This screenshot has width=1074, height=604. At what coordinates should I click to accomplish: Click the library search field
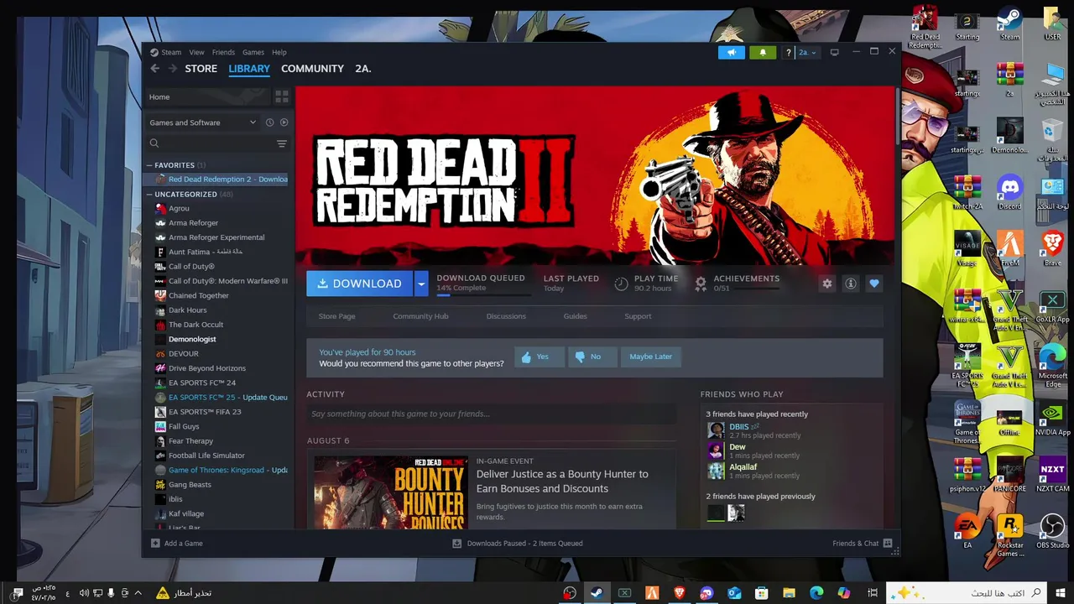coord(210,143)
